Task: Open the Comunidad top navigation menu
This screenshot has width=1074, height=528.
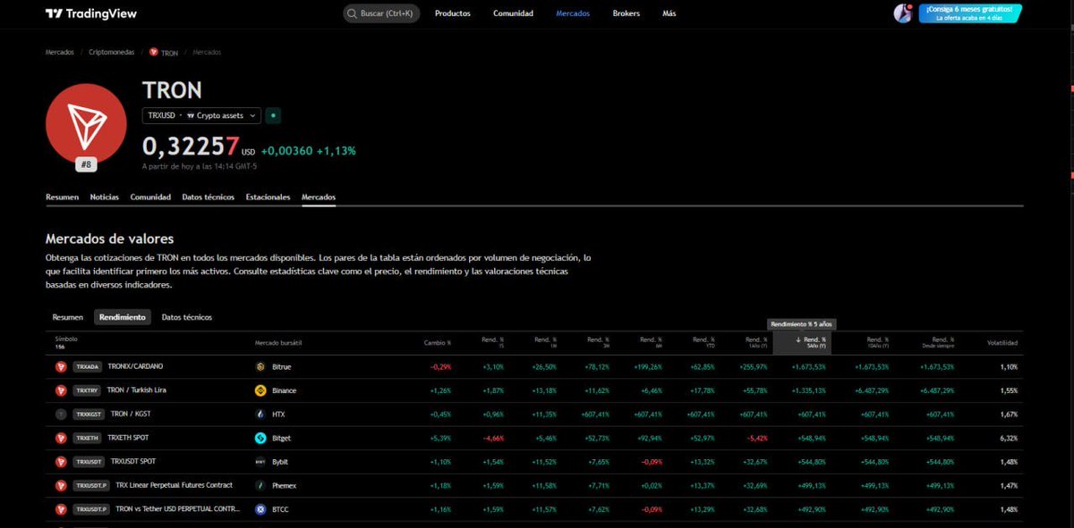Action: tap(513, 13)
